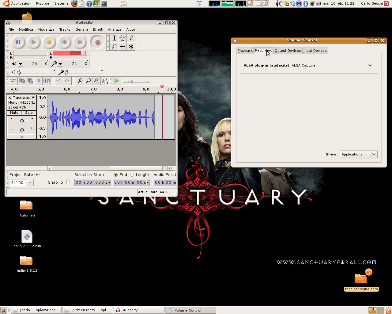Screen dimensions: 392x314
Task: Open the Genera menu
Action: 82,29
